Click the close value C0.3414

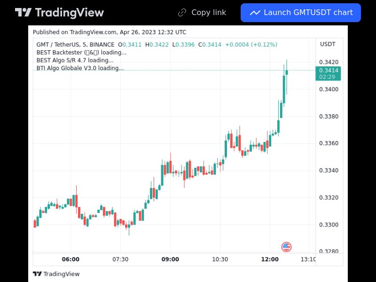(x=210, y=45)
